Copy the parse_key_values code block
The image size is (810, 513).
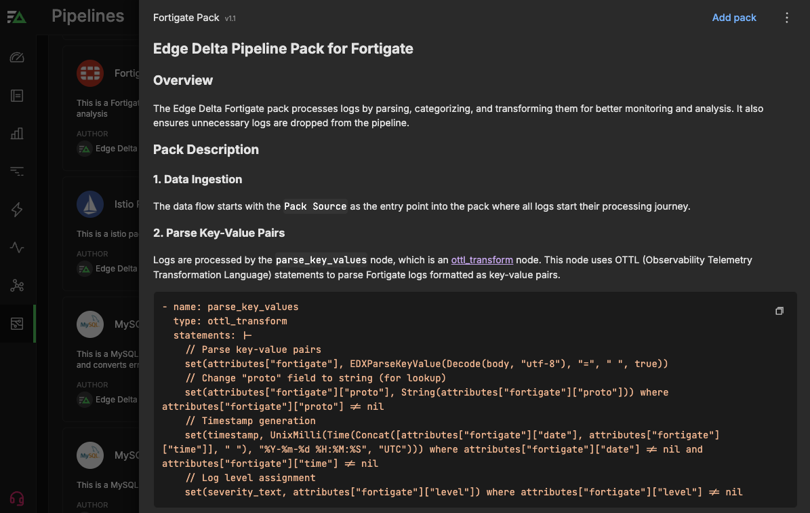tap(779, 311)
